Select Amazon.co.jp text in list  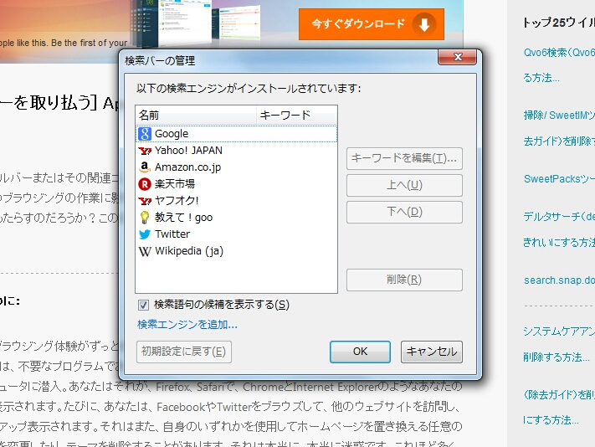click(x=187, y=167)
